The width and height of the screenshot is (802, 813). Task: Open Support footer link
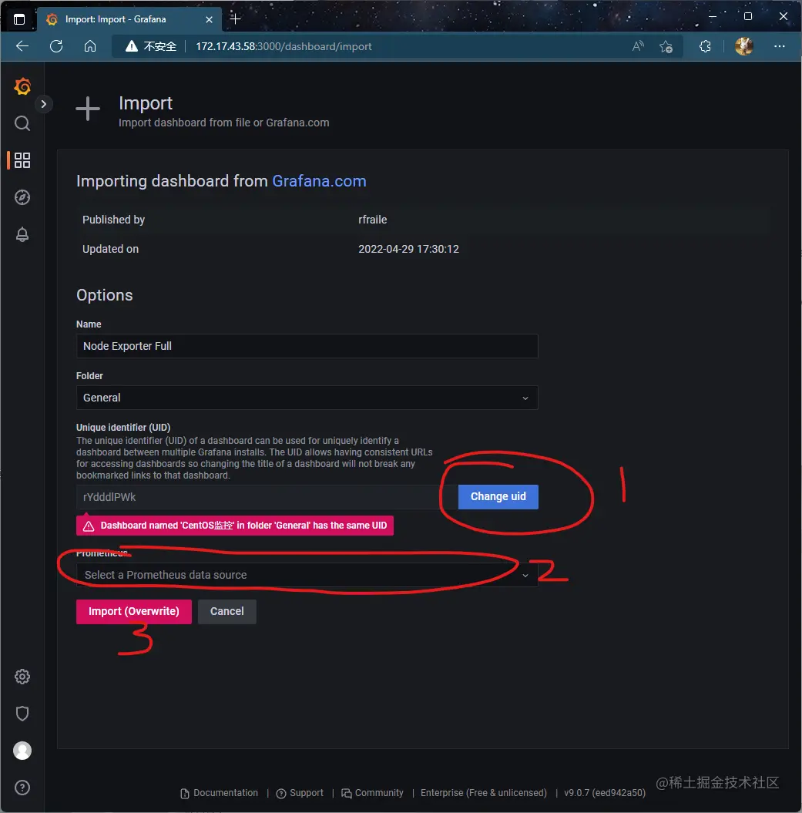click(300, 793)
